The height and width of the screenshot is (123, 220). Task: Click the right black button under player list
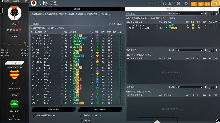pos(100,109)
